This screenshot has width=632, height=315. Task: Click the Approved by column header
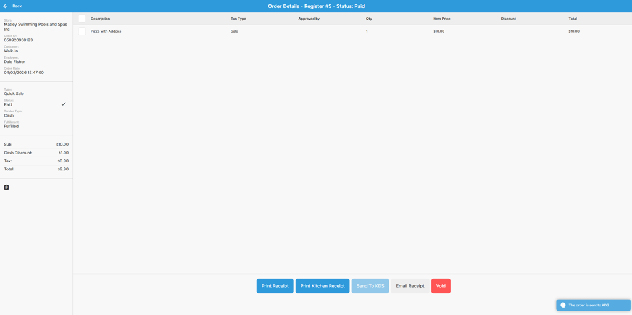309,19
